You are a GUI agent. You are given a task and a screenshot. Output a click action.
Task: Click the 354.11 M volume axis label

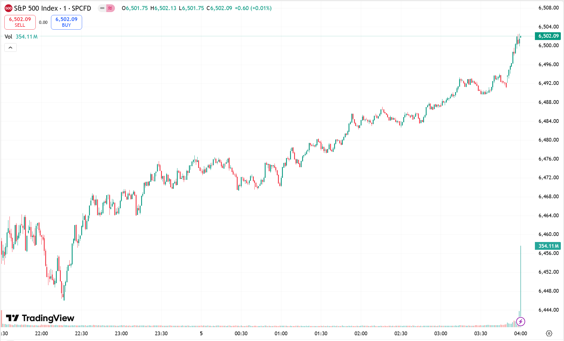point(548,246)
